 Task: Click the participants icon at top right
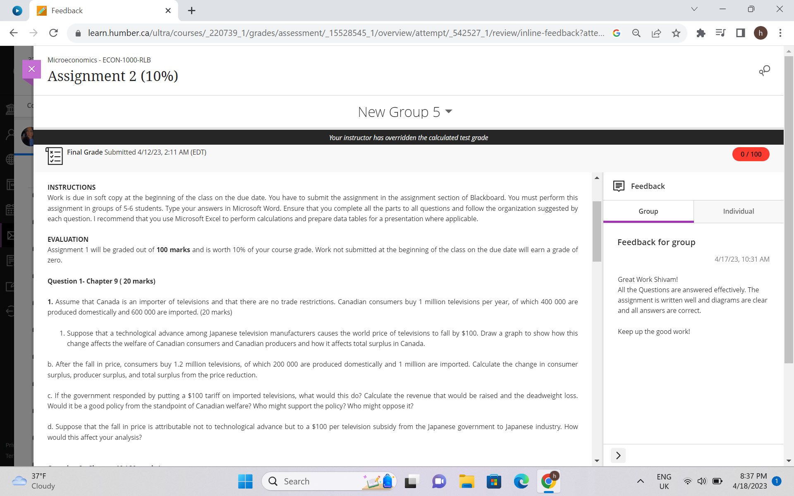[764, 71]
